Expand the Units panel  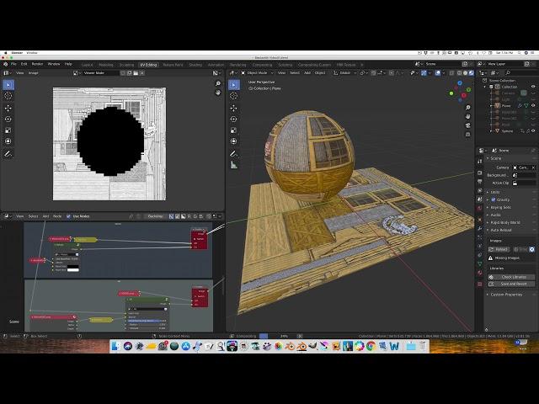point(495,192)
